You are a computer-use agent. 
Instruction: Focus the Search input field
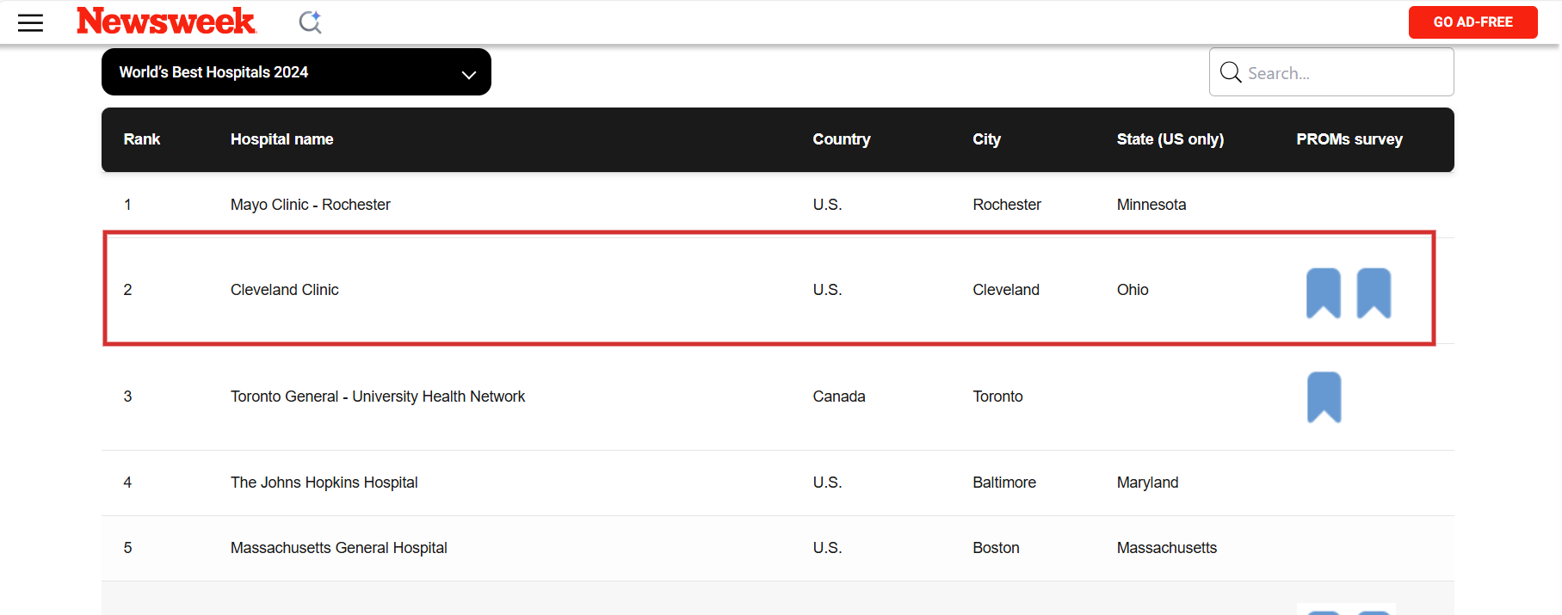click(x=1331, y=72)
